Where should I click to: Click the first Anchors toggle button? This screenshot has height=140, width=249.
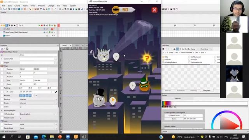(21, 96)
